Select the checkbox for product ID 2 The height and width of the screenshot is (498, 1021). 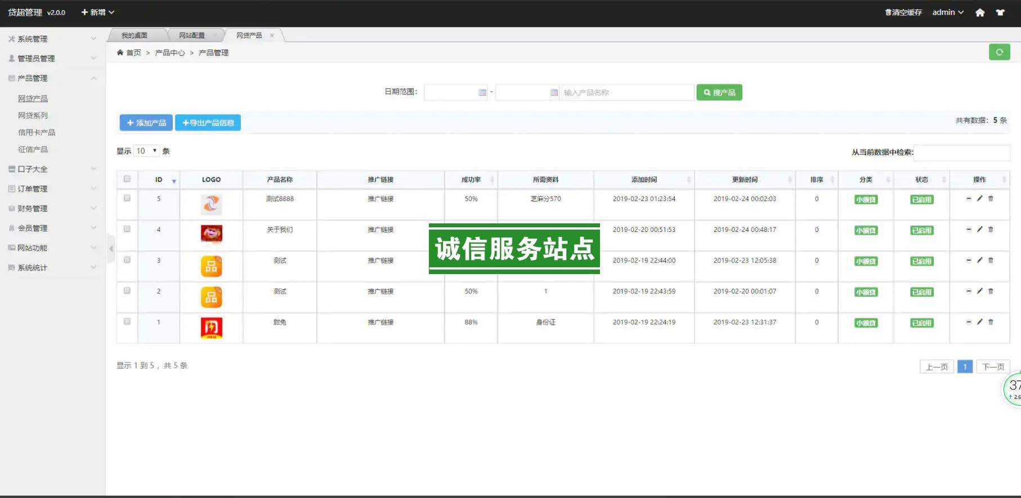(127, 291)
